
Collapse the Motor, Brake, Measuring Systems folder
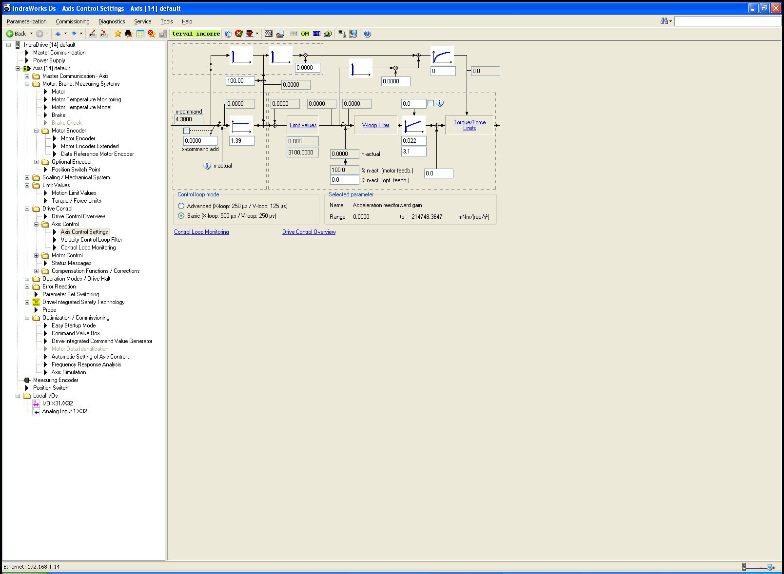pyautogui.click(x=27, y=84)
